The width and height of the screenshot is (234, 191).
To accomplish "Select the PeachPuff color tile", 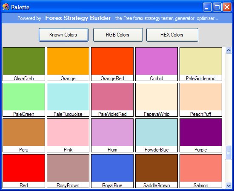I will [201, 100].
